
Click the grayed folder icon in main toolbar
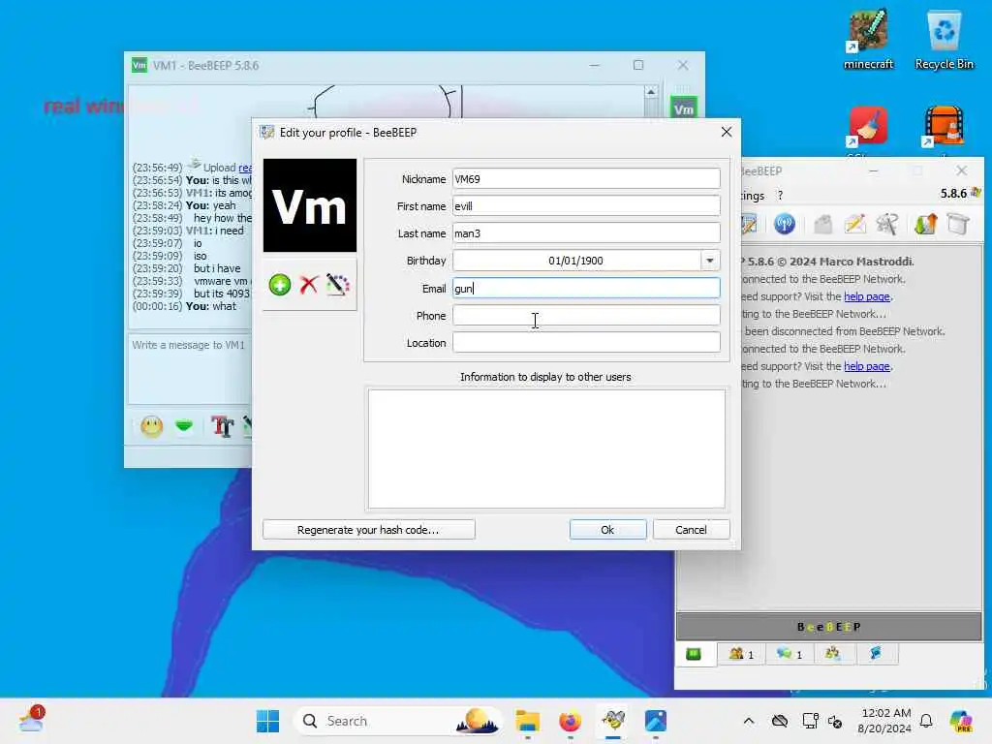[x=822, y=224]
